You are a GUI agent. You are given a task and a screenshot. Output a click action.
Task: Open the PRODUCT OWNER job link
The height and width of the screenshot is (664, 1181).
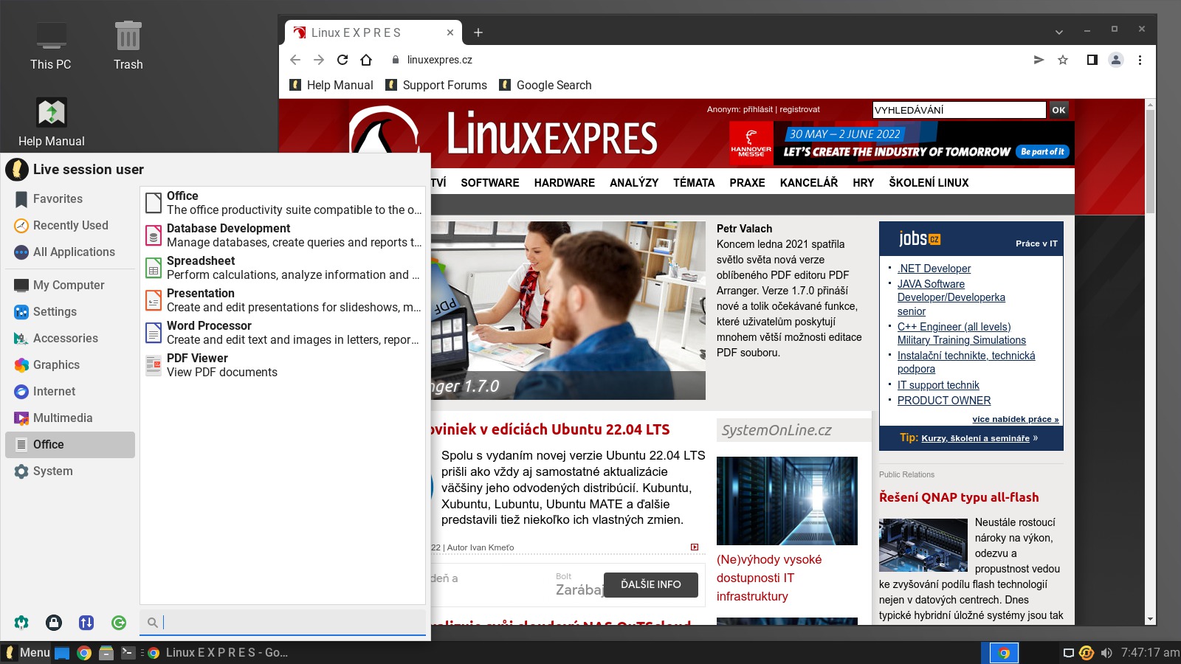pos(944,401)
